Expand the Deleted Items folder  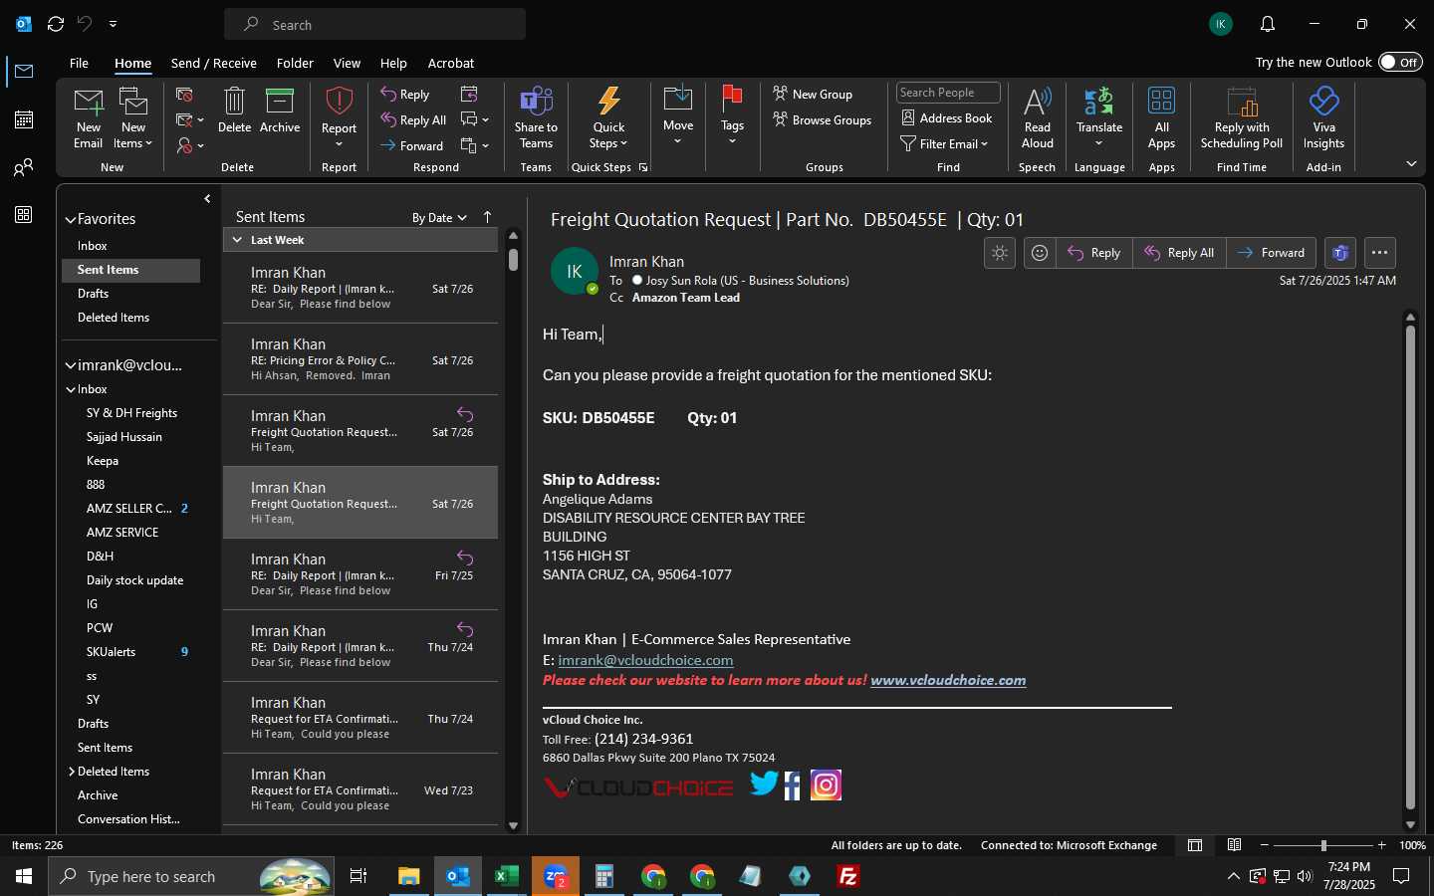[72, 772]
